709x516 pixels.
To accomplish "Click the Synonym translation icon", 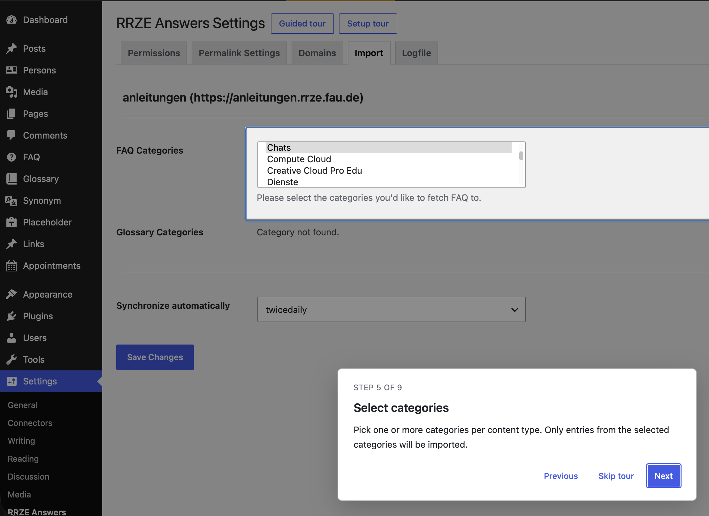I will pyautogui.click(x=11, y=201).
